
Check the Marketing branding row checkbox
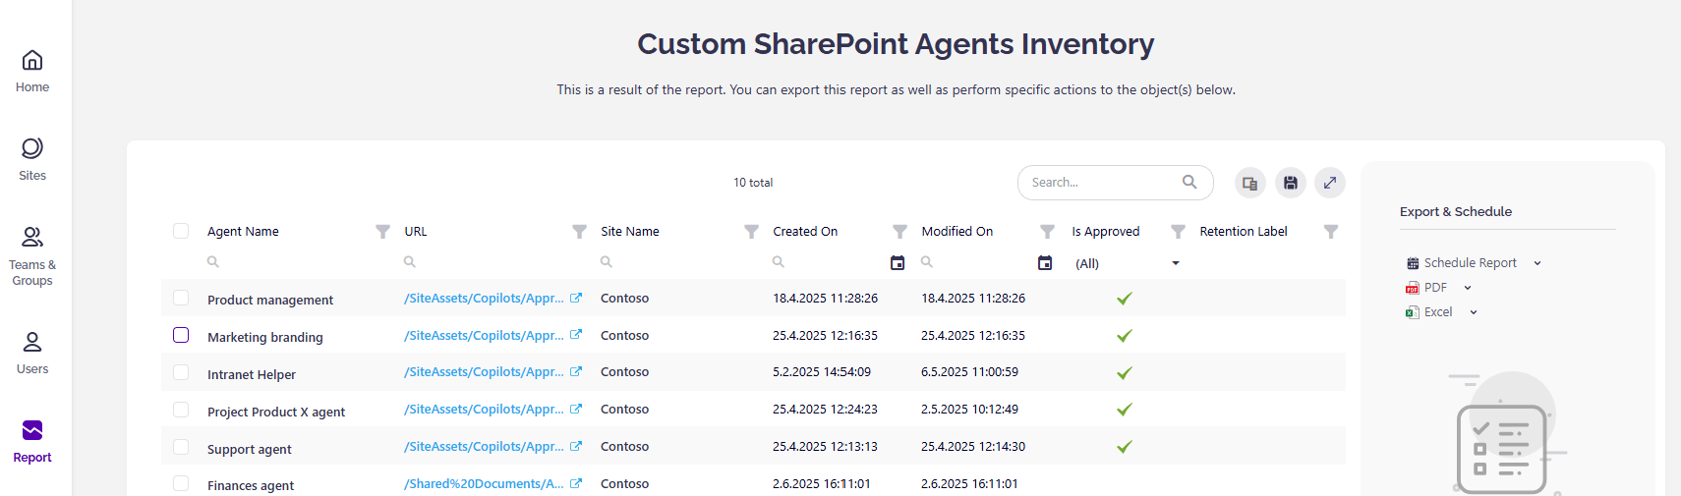point(181,335)
